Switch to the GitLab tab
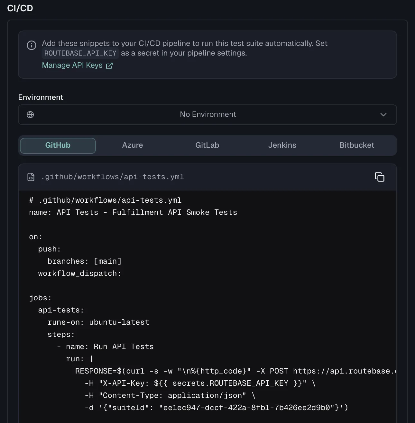 tap(207, 145)
